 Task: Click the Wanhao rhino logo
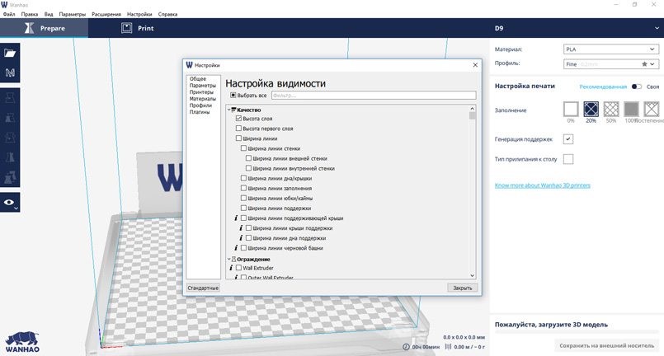(22, 342)
